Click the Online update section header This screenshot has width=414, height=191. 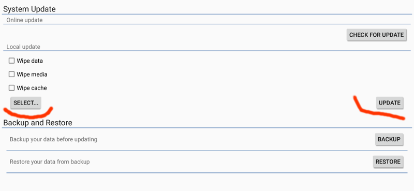click(x=24, y=20)
